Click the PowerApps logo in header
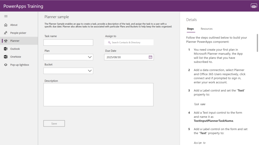Image resolution: width=259 pixels, height=145 pixels. [x=254, y=6]
